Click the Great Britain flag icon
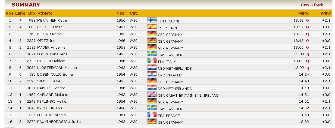Image resolution: width=335 pixels, height=128 pixels. pyautogui.click(x=152, y=94)
